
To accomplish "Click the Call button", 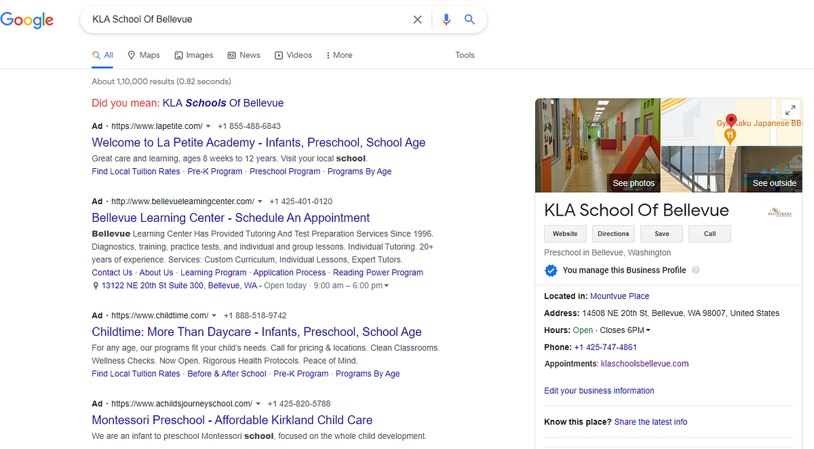I will point(710,234).
